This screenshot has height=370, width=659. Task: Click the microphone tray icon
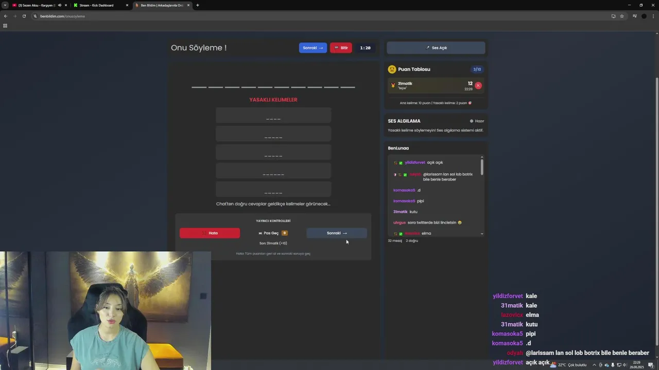[x=612, y=365]
